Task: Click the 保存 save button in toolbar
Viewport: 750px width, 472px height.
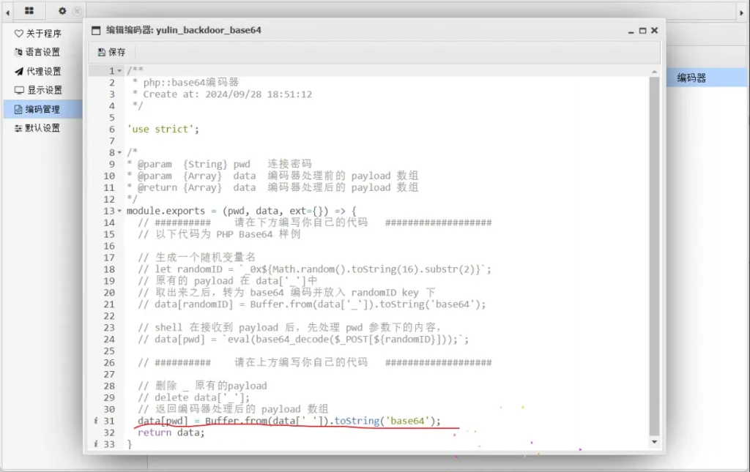Action: tap(111, 52)
